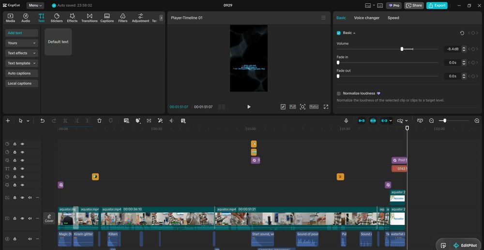The image size is (484, 250).
Task: Unlock the text track lock icon
Action: [15, 169]
